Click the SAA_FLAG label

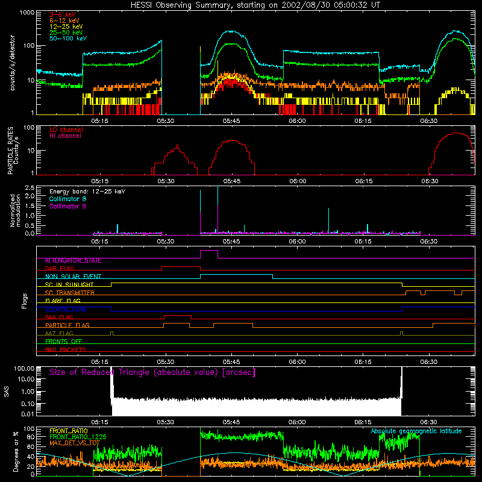tap(59, 318)
